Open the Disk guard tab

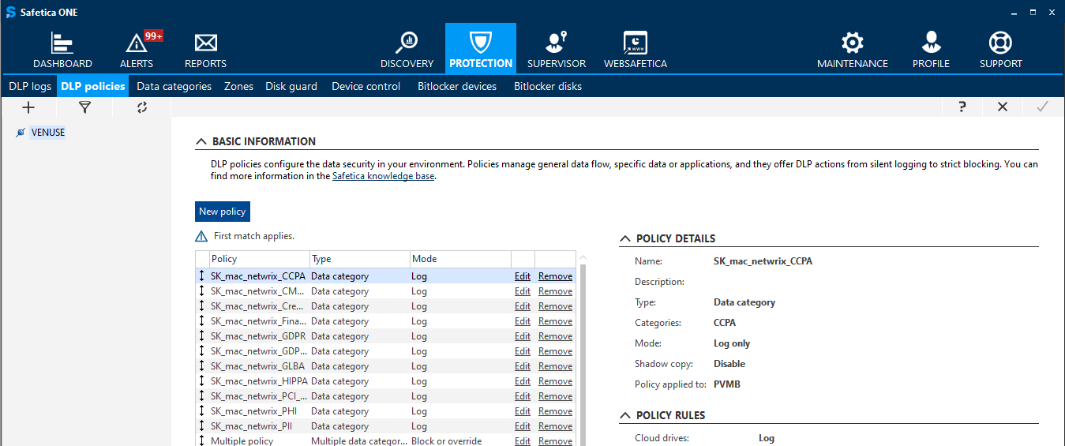coord(291,86)
